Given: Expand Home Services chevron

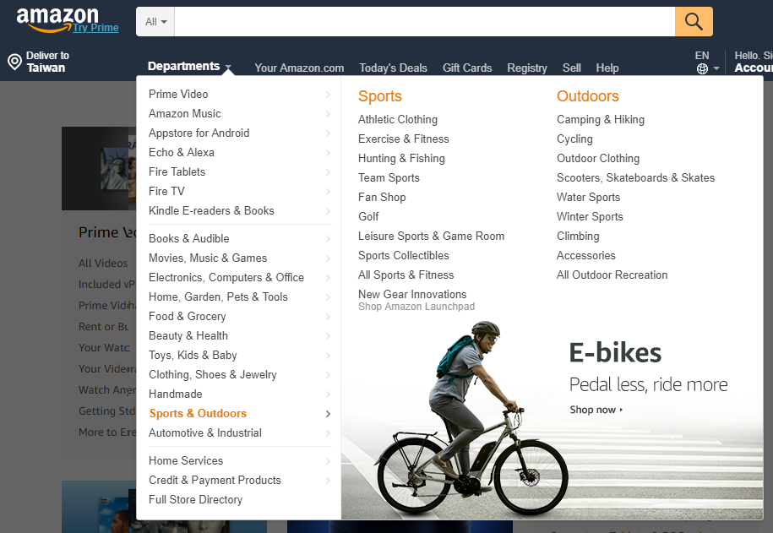Looking at the screenshot, I should click(328, 461).
